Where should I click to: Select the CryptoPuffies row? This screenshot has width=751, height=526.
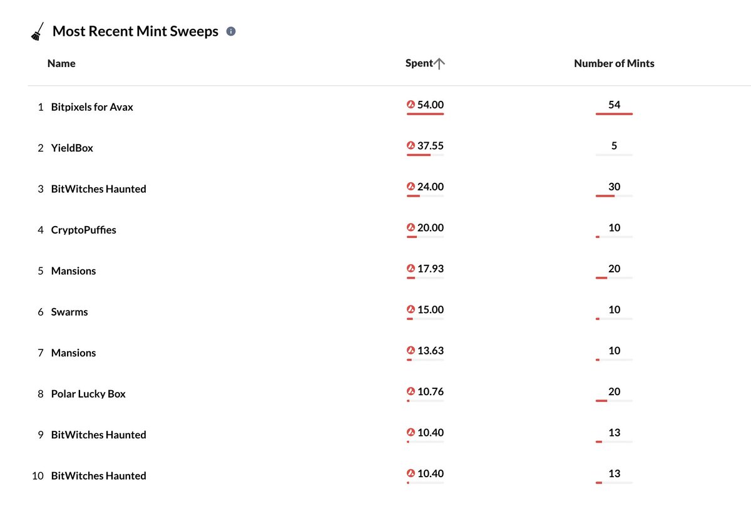[x=375, y=230]
